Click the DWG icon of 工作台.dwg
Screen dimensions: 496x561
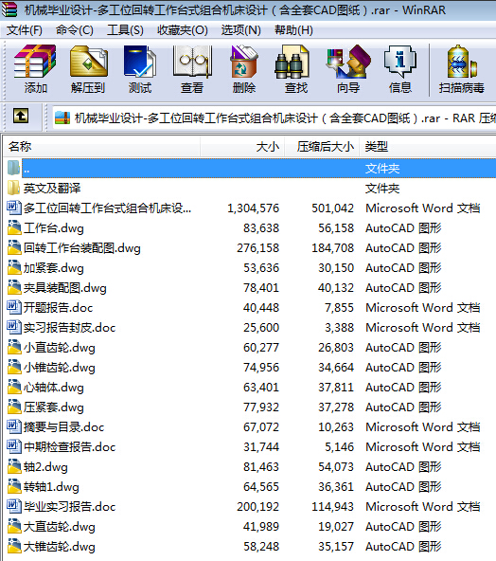point(14,227)
